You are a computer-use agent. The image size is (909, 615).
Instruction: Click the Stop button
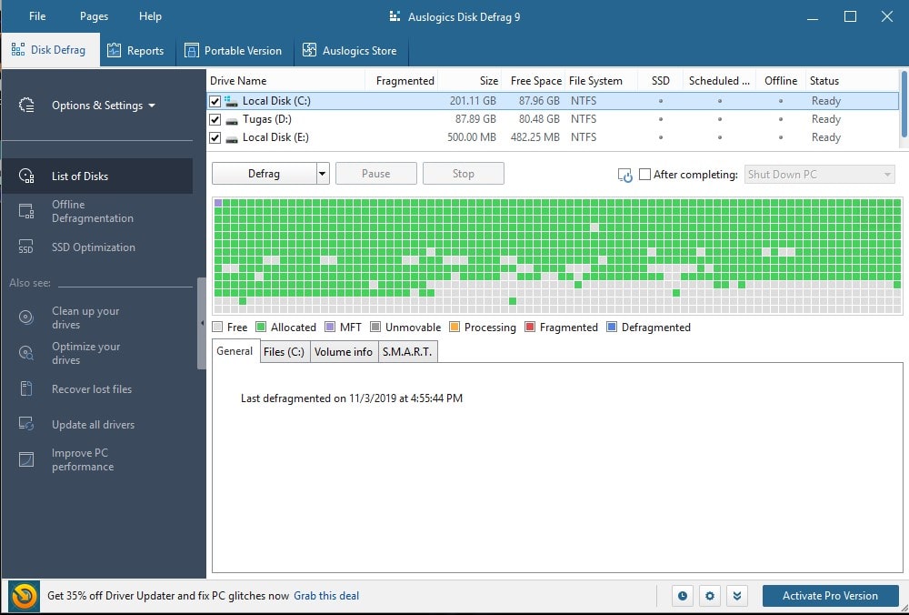(x=464, y=174)
